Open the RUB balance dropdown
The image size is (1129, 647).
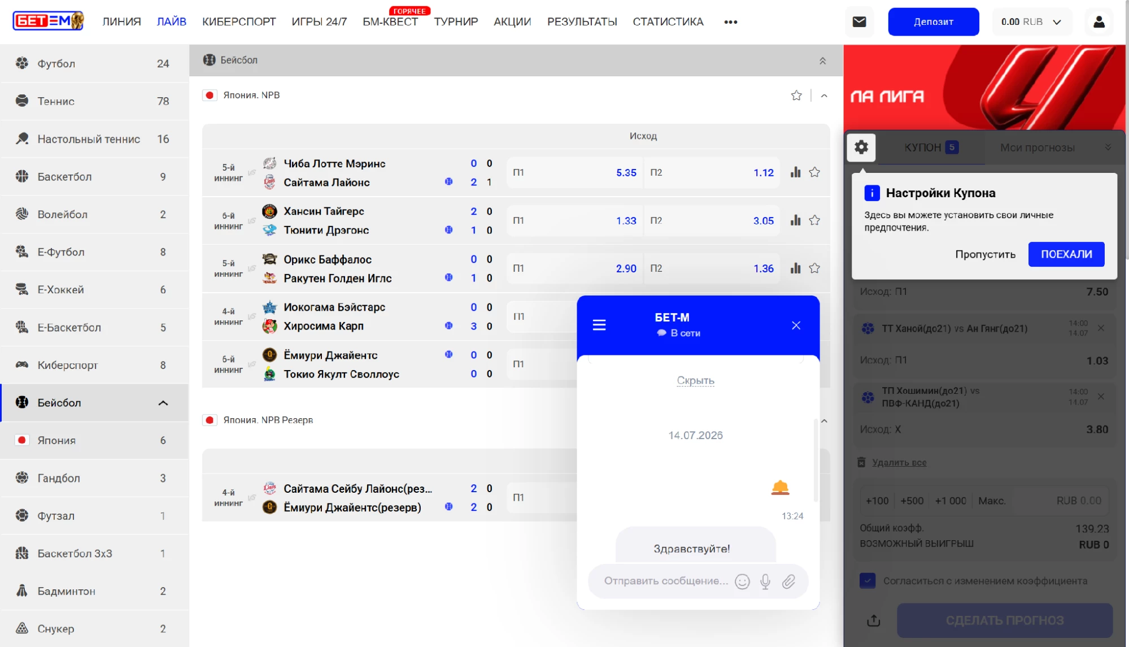pos(1031,21)
